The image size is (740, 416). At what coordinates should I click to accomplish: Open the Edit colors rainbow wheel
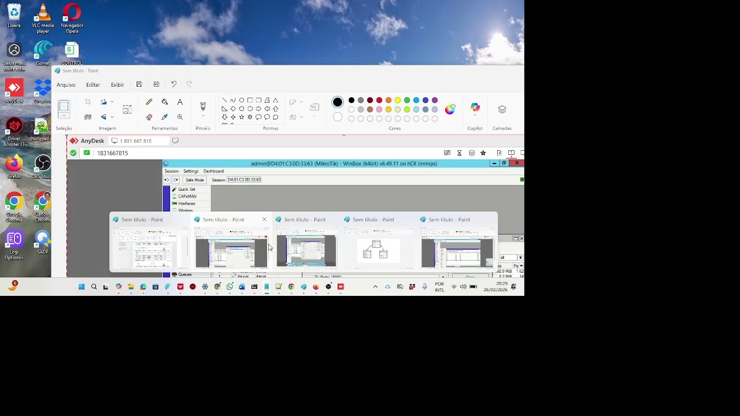tap(450, 109)
